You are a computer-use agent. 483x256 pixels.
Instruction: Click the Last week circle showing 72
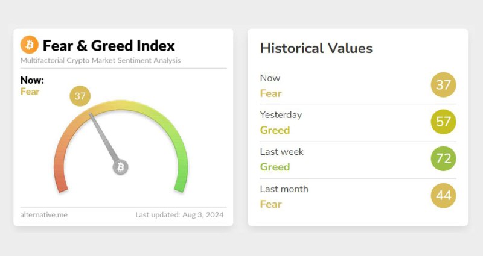[x=443, y=158]
